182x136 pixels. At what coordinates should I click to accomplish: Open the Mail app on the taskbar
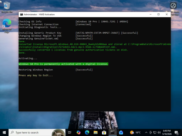[x=121, y=132]
